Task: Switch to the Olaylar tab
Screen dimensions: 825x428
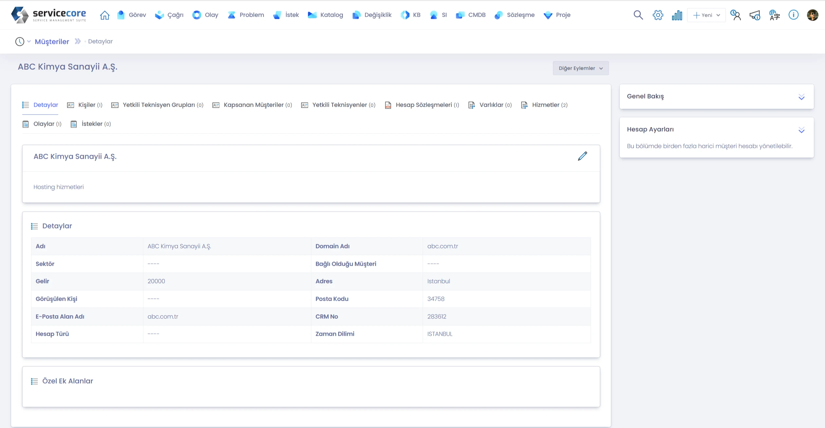Action: [x=42, y=124]
